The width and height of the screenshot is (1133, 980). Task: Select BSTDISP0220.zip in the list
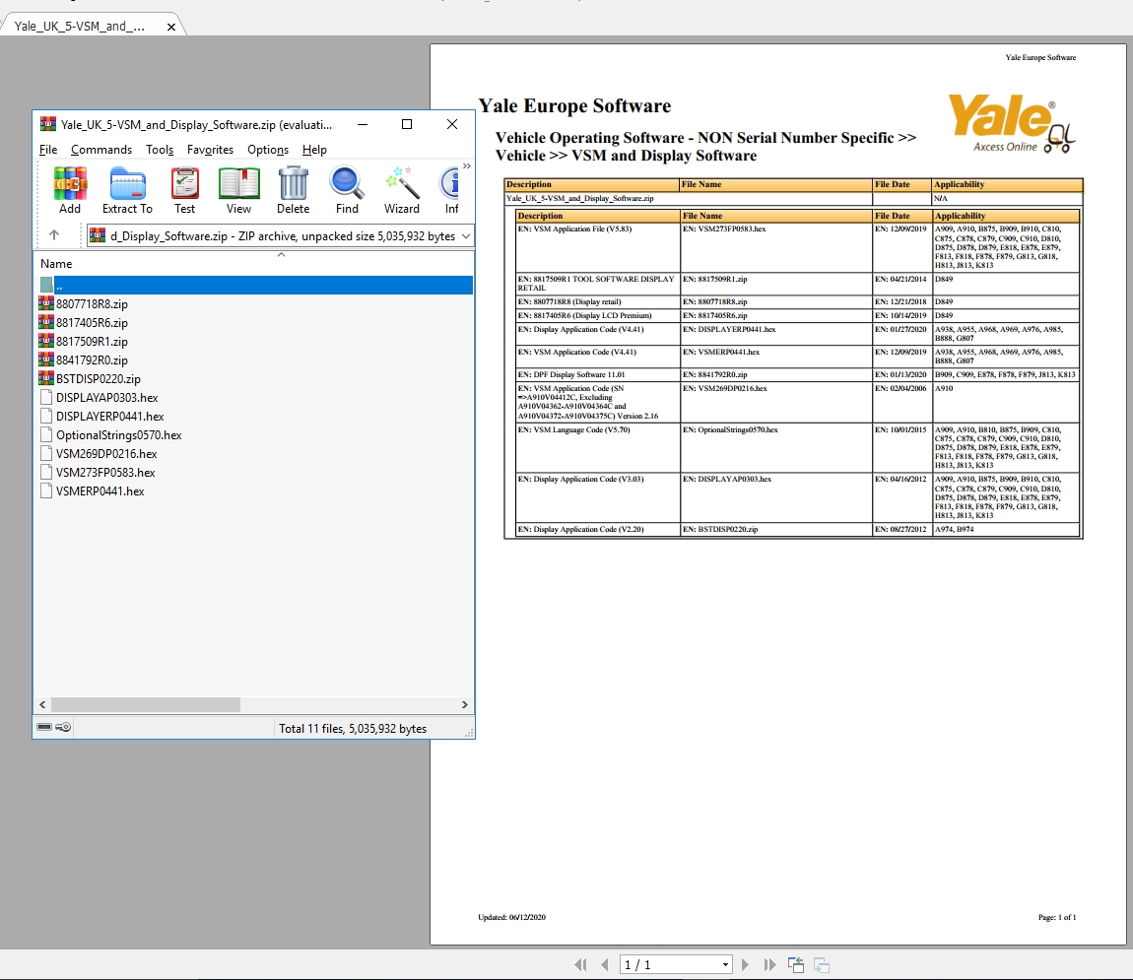click(99, 379)
